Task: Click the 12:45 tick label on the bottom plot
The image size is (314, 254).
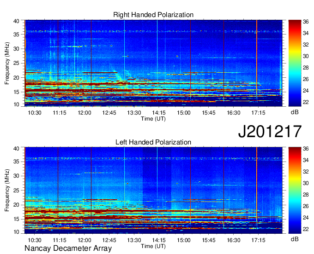Action: coord(109,240)
